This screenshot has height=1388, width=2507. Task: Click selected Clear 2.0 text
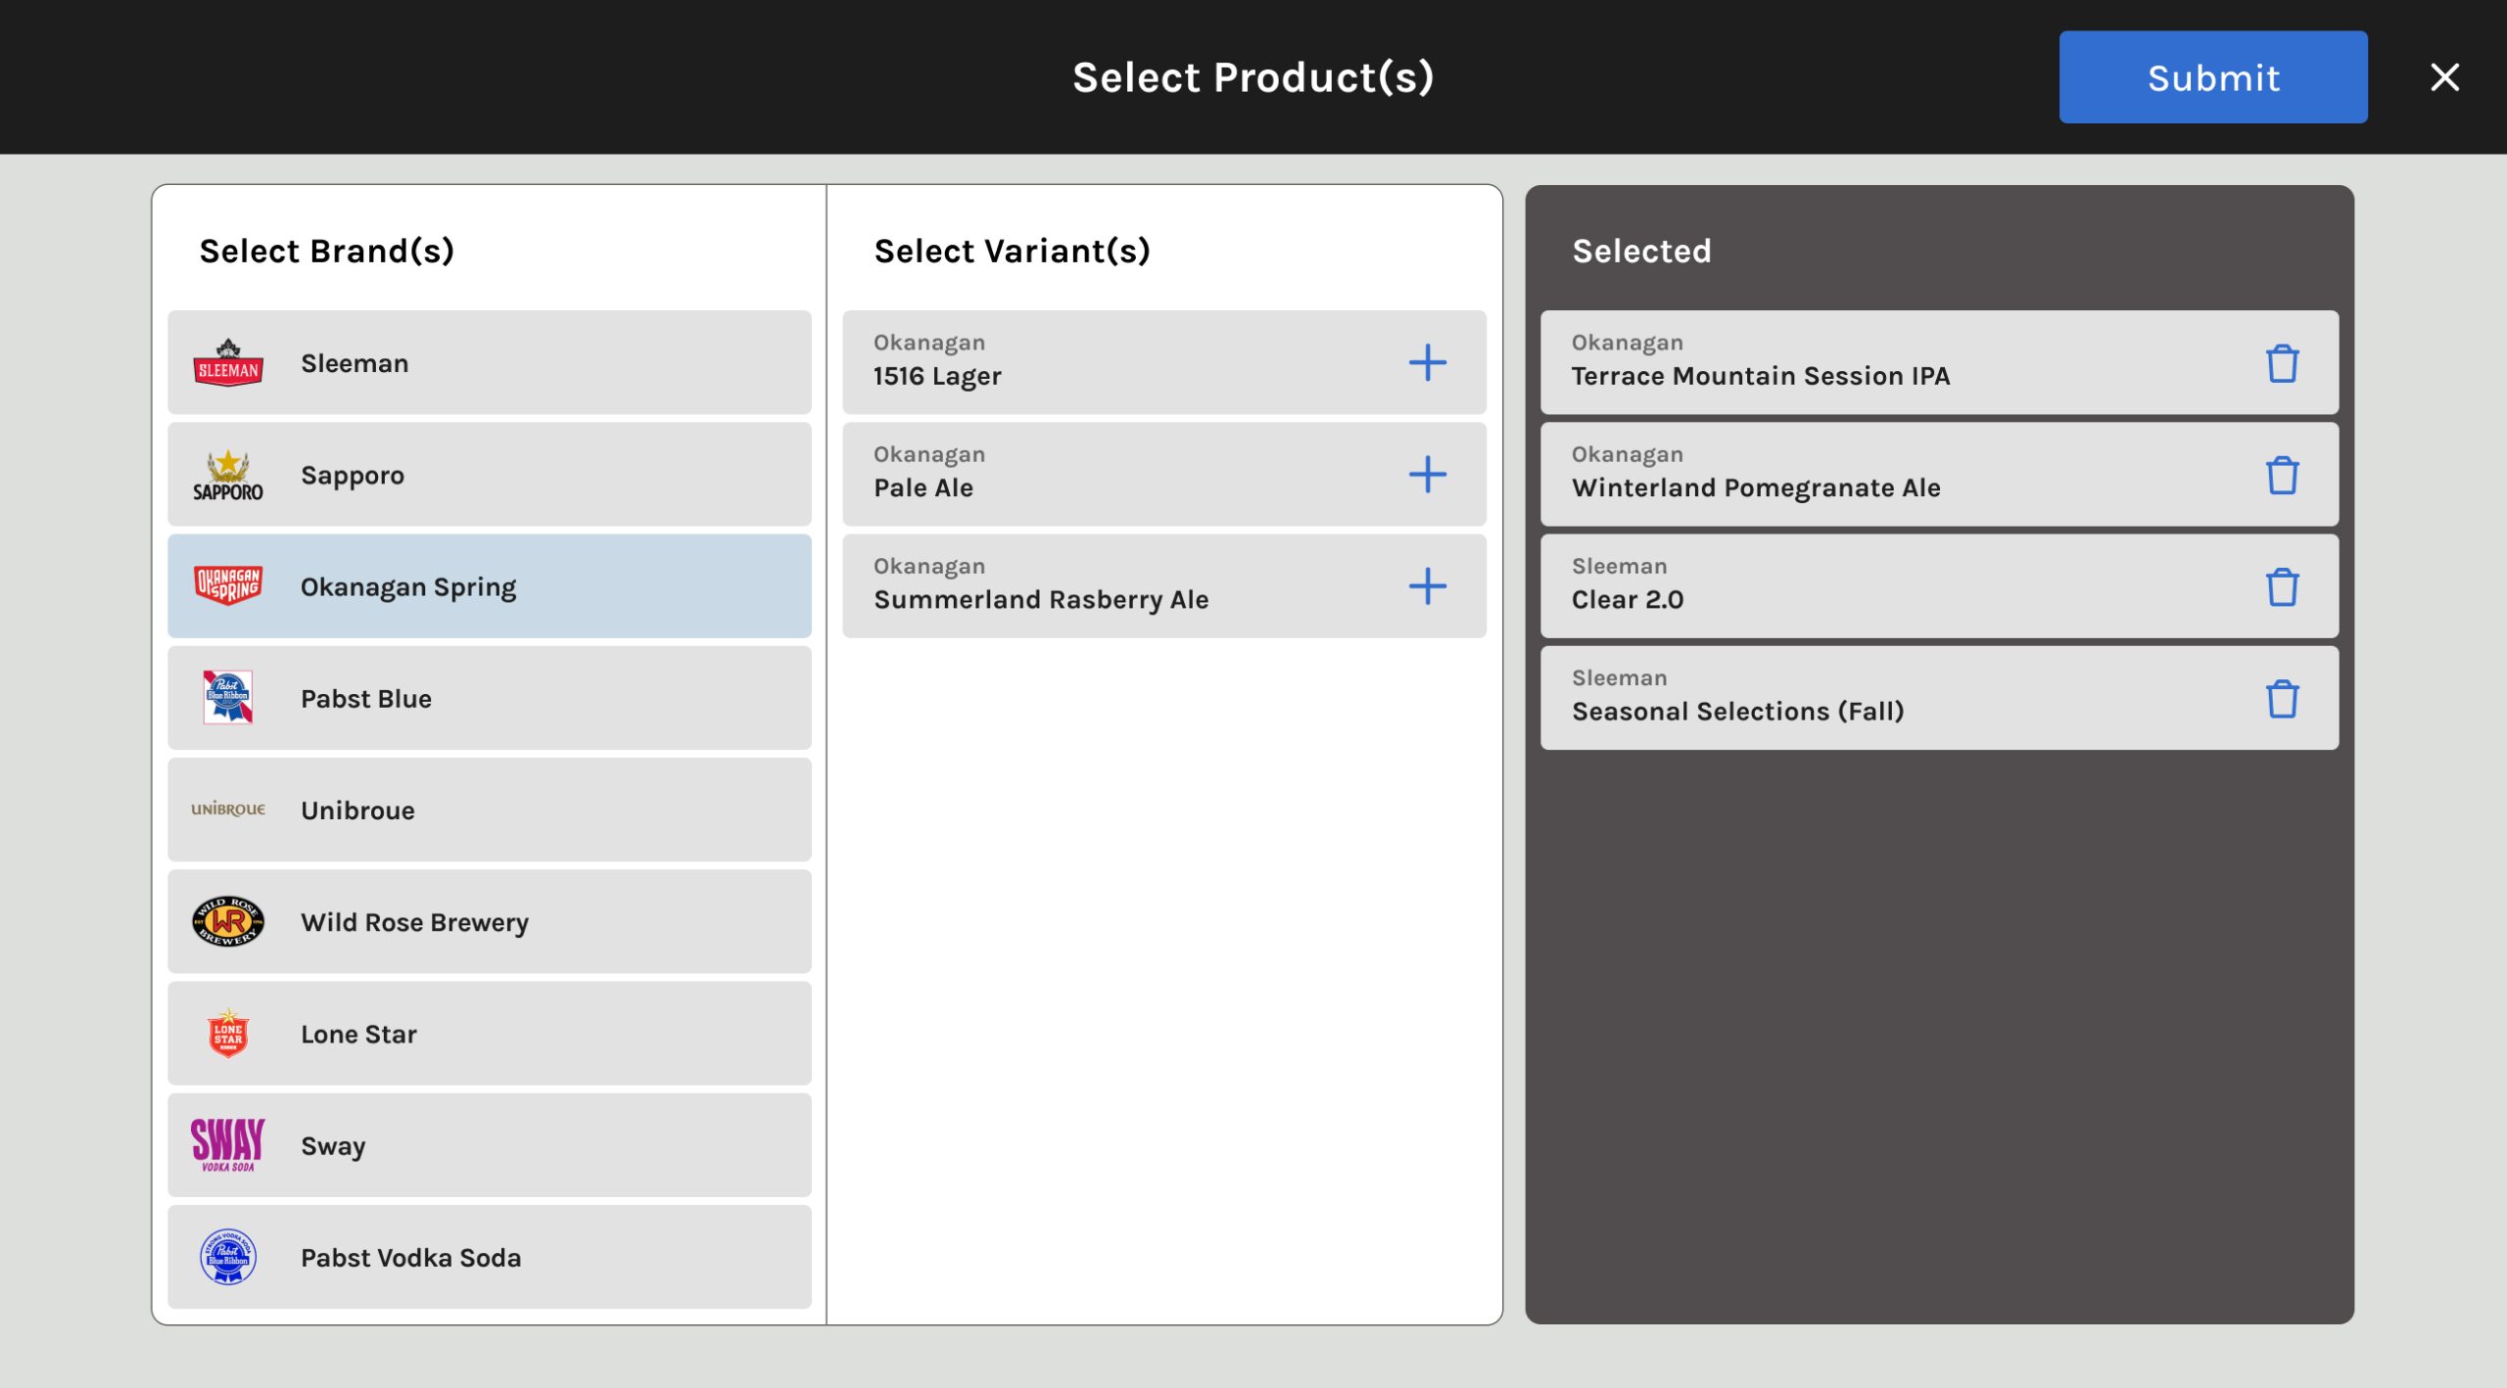(1628, 599)
